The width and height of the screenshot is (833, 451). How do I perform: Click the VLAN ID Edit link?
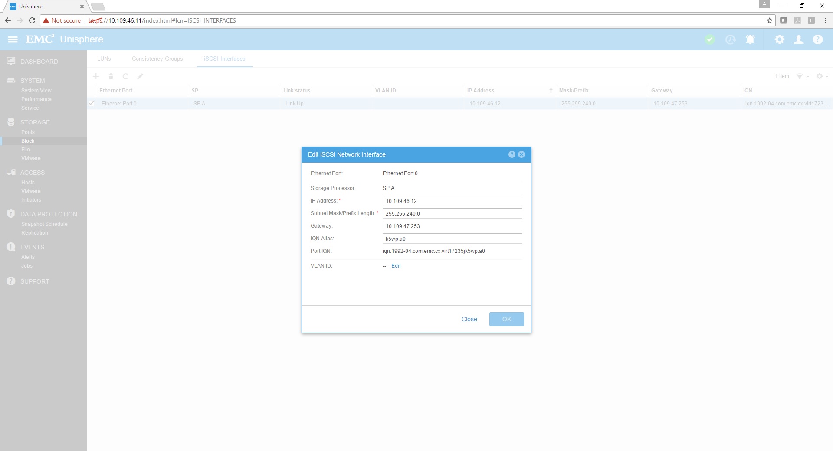396,266
